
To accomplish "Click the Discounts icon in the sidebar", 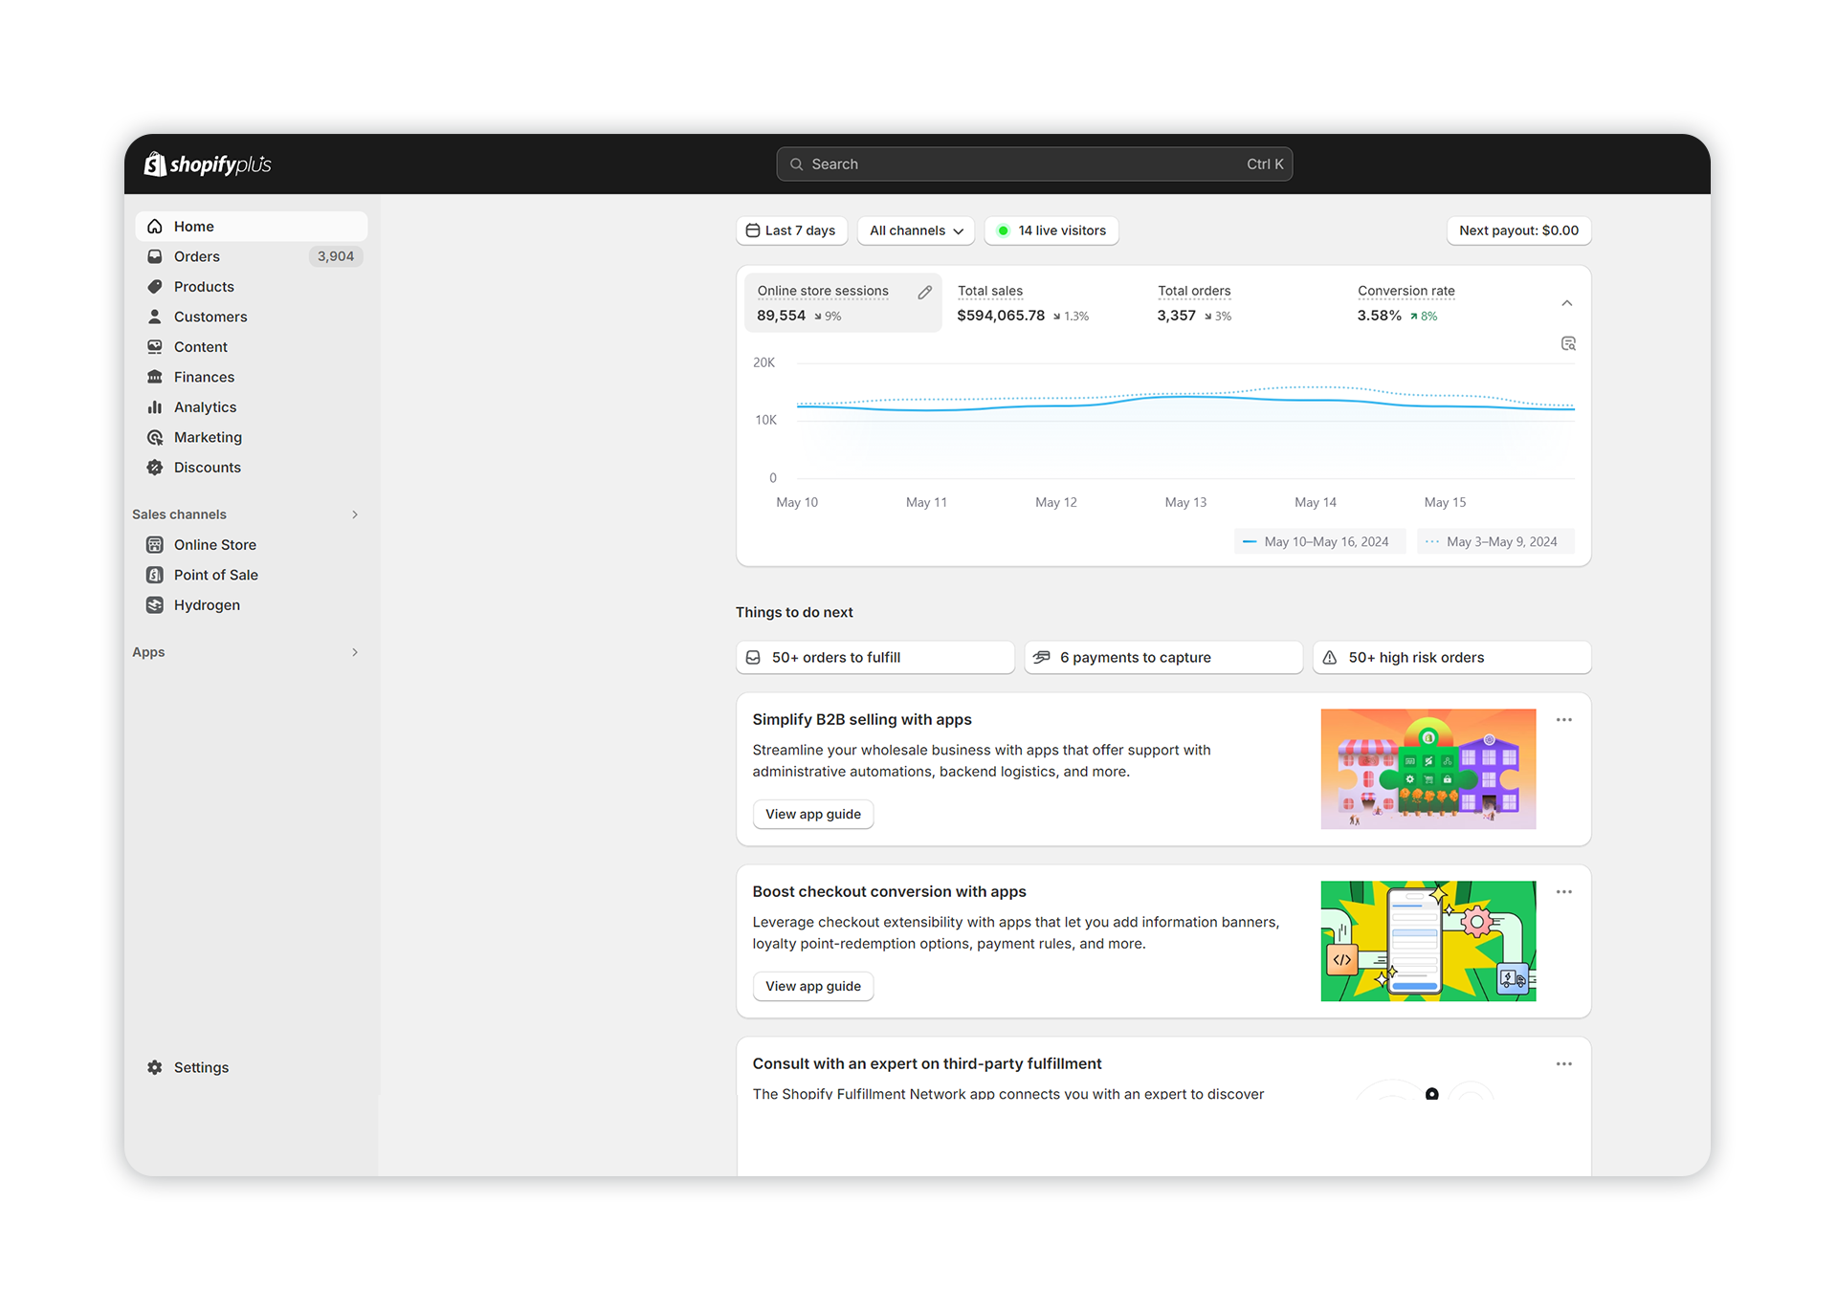I will tap(155, 468).
